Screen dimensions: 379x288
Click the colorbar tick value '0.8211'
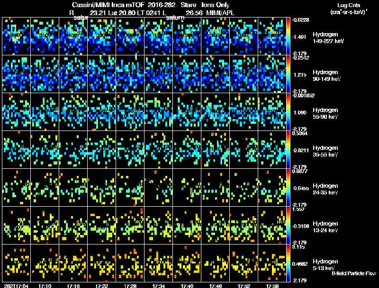tap(301, 150)
